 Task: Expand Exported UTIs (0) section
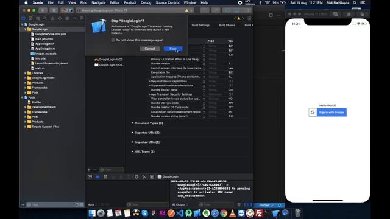click(x=132, y=133)
